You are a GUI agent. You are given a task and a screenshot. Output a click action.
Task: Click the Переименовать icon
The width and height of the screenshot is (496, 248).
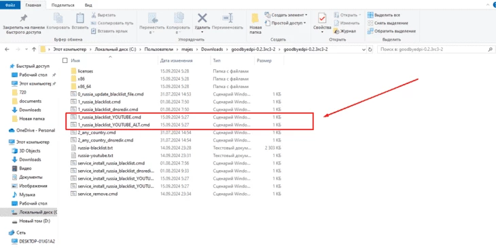click(x=228, y=18)
